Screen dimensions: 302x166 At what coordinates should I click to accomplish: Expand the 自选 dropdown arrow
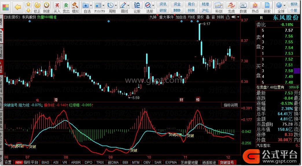pyautogui.click(x=91, y=5)
